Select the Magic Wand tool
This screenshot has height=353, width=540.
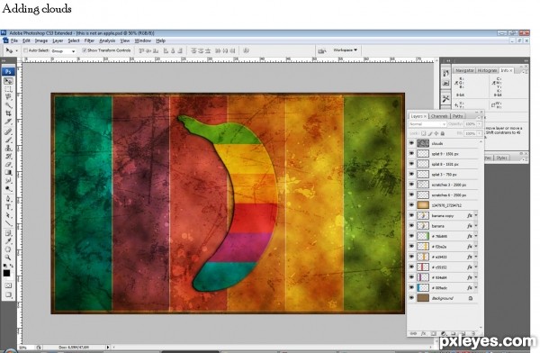point(8,105)
